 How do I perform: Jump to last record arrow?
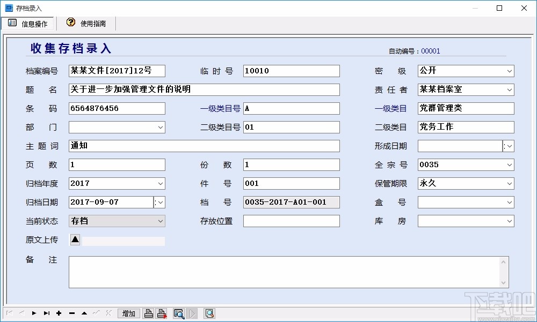click(x=47, y=313)
